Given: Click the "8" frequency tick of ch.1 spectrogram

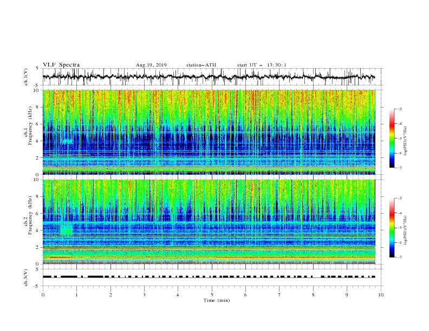Looking at the screenshot, I should (38, 107).
